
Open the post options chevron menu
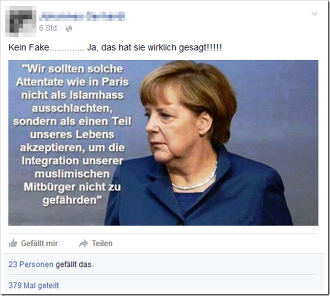pos(314,14)
